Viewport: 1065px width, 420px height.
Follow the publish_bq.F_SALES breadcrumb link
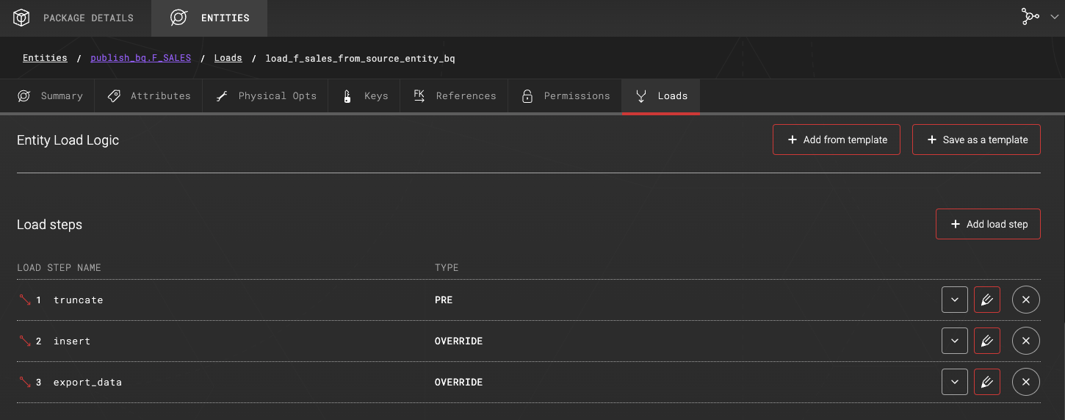(x=140, y=58)
